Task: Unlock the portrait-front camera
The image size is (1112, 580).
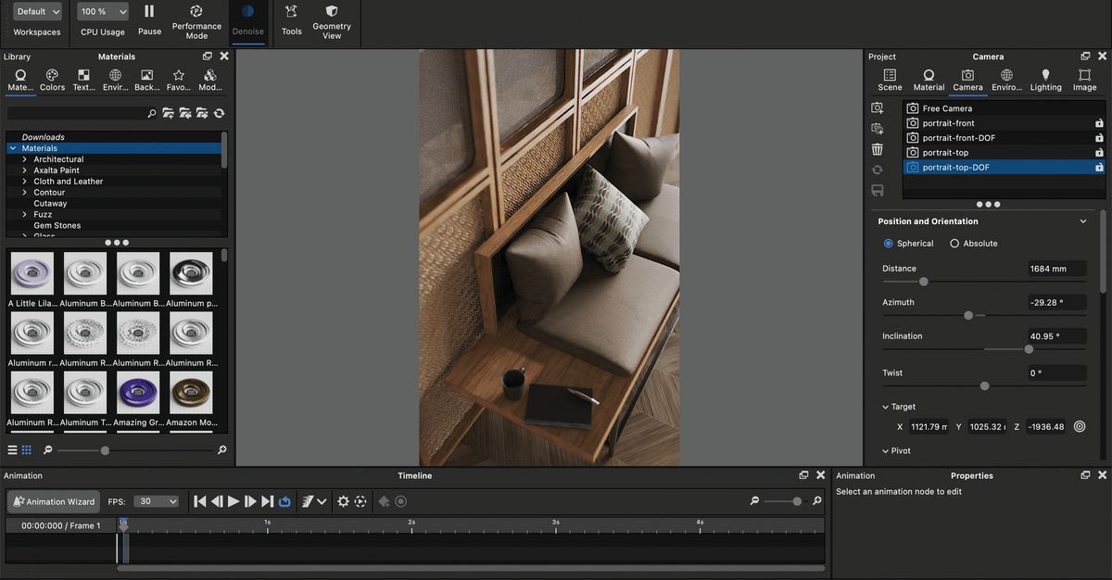Action: pyautogui.click(x=1097, y=122)
